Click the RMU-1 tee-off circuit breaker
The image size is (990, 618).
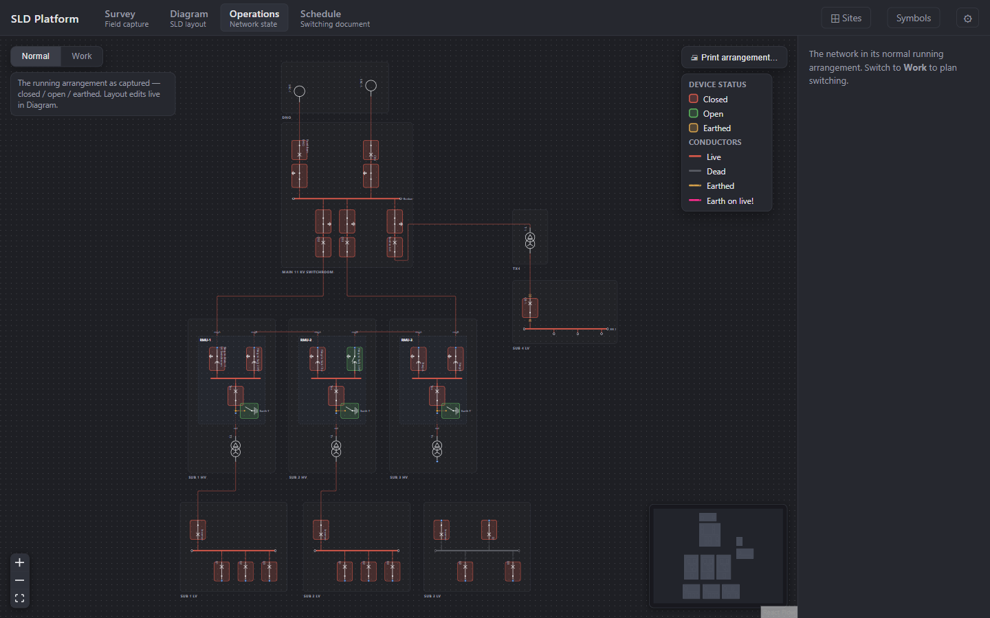click(235, 396)
